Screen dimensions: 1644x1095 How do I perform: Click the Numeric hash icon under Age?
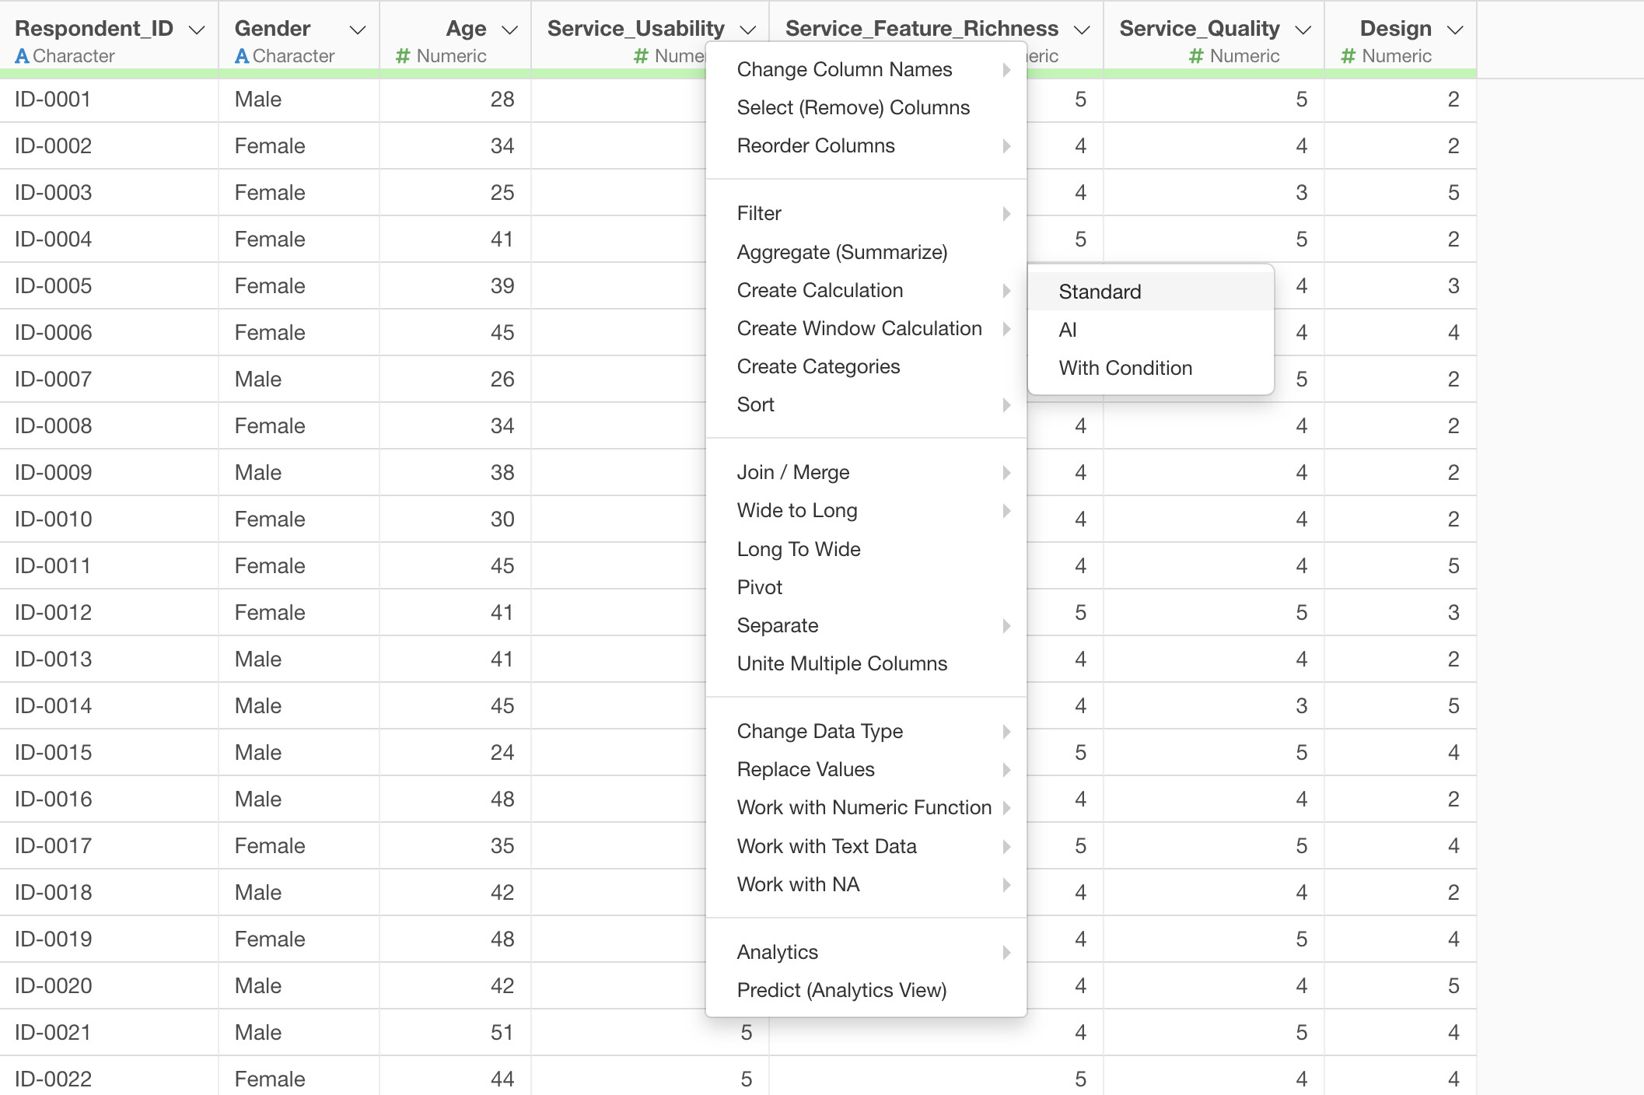[403, 56]
